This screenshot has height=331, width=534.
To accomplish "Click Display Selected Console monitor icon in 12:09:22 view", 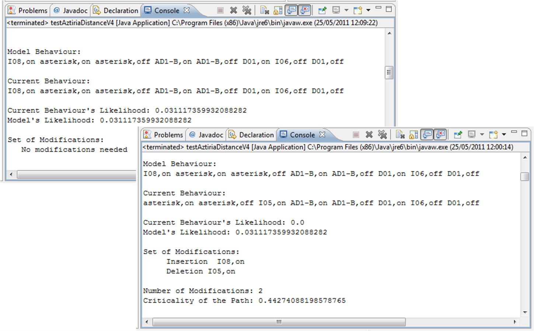I will tap(336, 10).
